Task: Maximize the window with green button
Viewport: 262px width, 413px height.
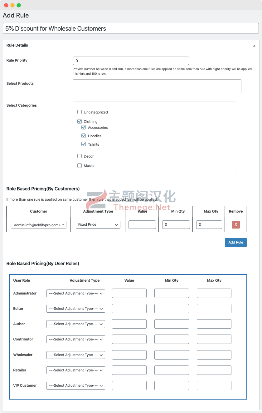Action: (x=19, y=5)
